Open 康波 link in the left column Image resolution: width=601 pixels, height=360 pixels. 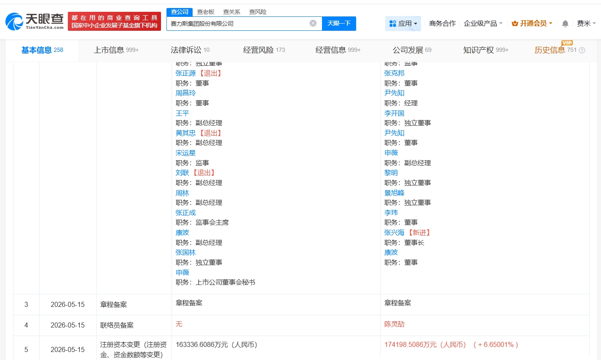pos(182,233)
